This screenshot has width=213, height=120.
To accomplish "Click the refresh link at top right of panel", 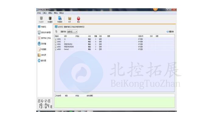I will [x=170, y=32].
